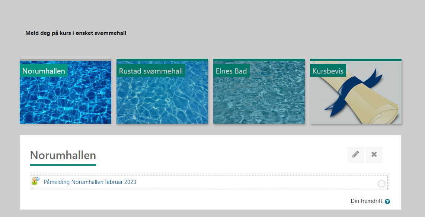Open the Norumhallen pool tile
Image resolution: width=425 pixels, height=217 pixels.
65,91
